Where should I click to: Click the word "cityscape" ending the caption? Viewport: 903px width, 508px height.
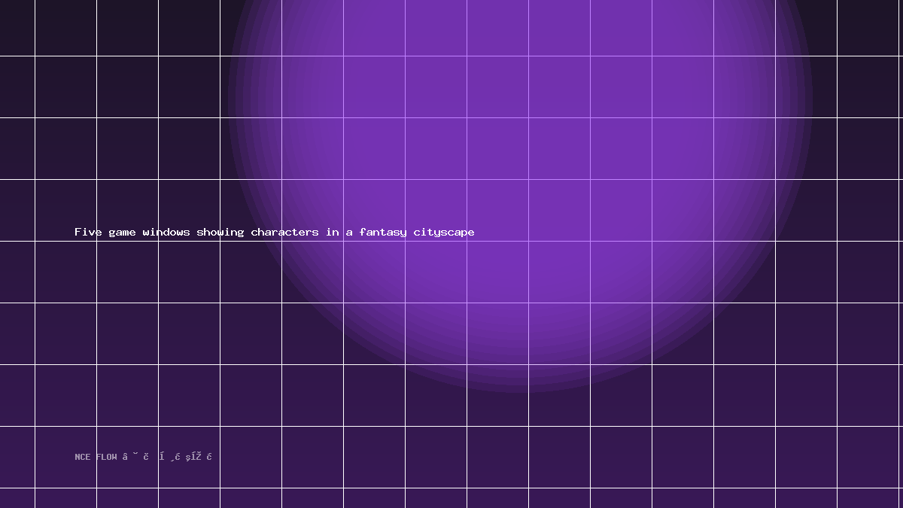(x=444, y=233)
